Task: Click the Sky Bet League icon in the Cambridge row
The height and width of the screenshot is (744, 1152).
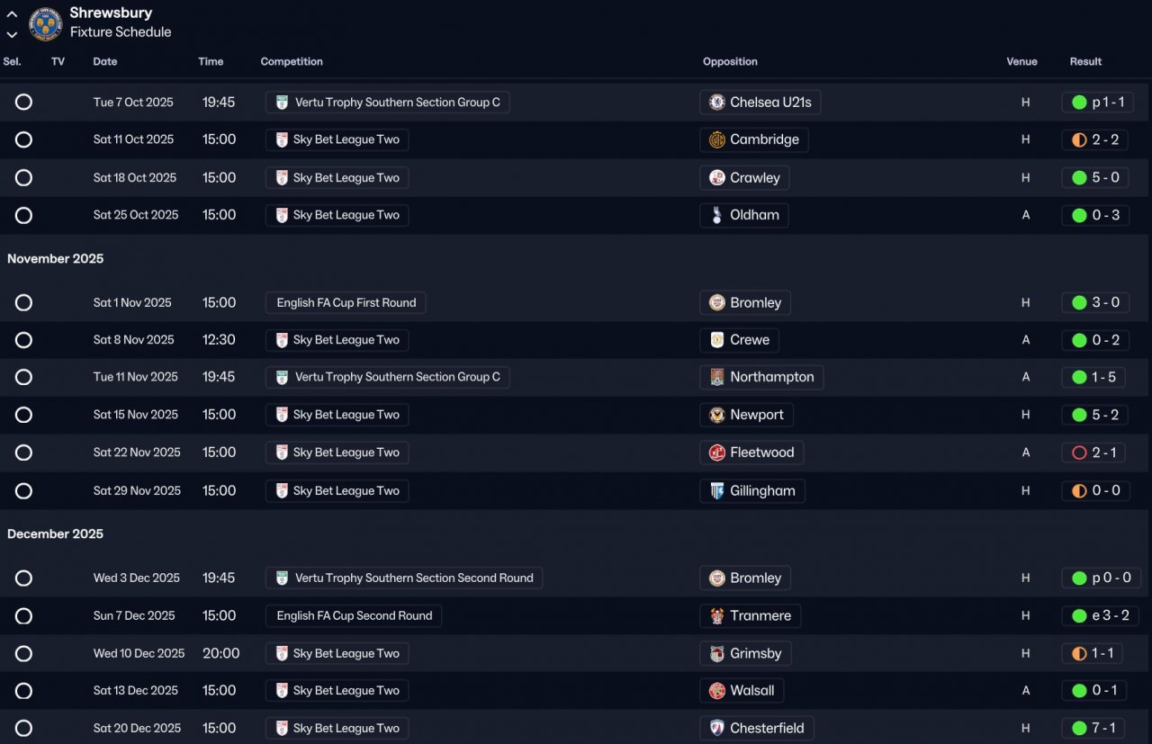Action: [x=282, y=139]
